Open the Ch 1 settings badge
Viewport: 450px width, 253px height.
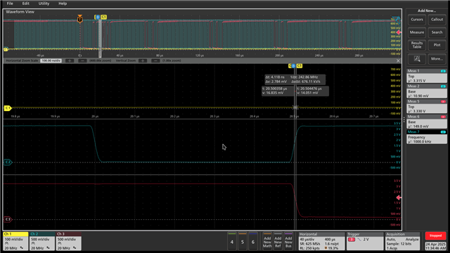click(x=15, y=241)
